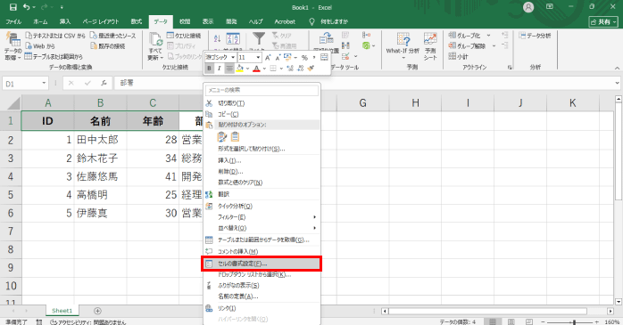This screenshot has width=623, height=325.
Task: Select the Sheet1 tab
Action: tap(62, 311)
